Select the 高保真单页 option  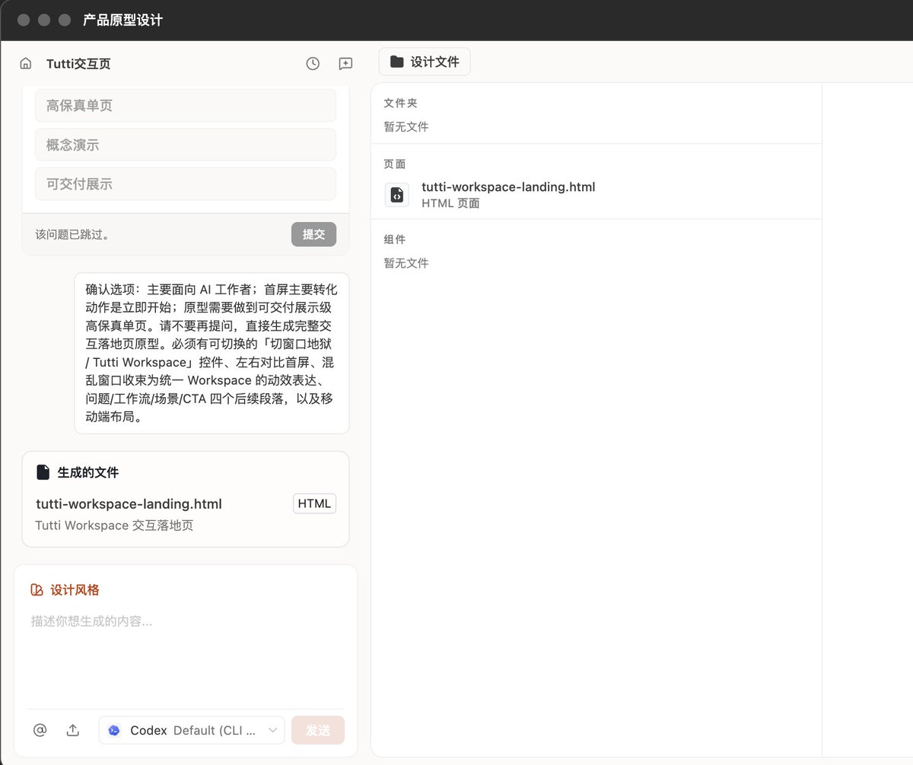[x=186, y=106]
